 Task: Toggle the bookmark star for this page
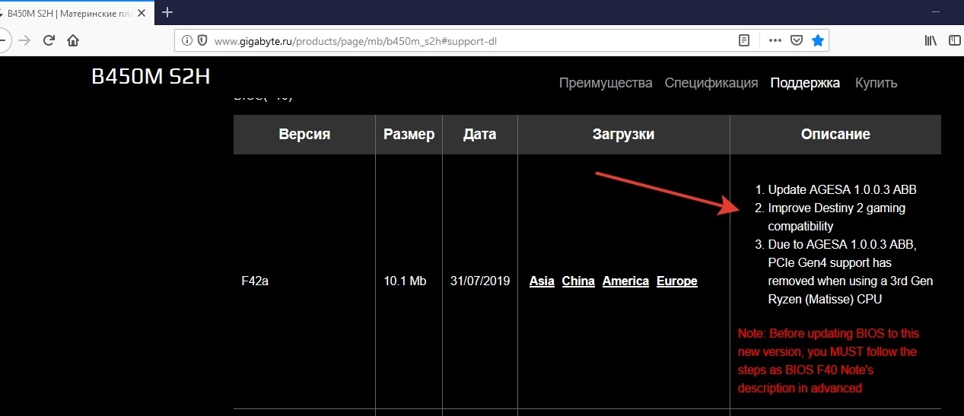click(x=817, y=41)
